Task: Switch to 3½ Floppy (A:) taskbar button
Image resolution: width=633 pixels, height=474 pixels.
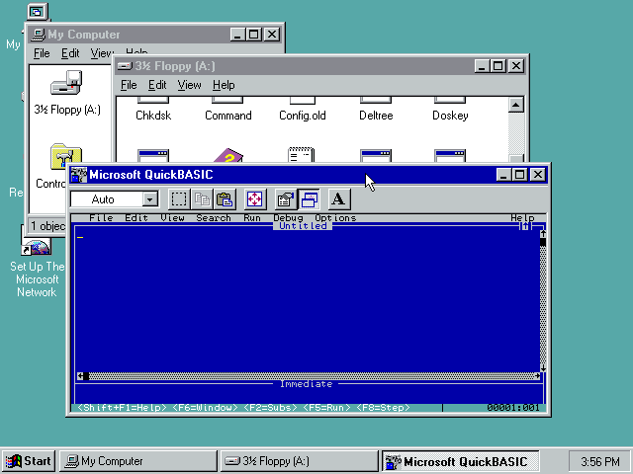Action: pos(299,461)
